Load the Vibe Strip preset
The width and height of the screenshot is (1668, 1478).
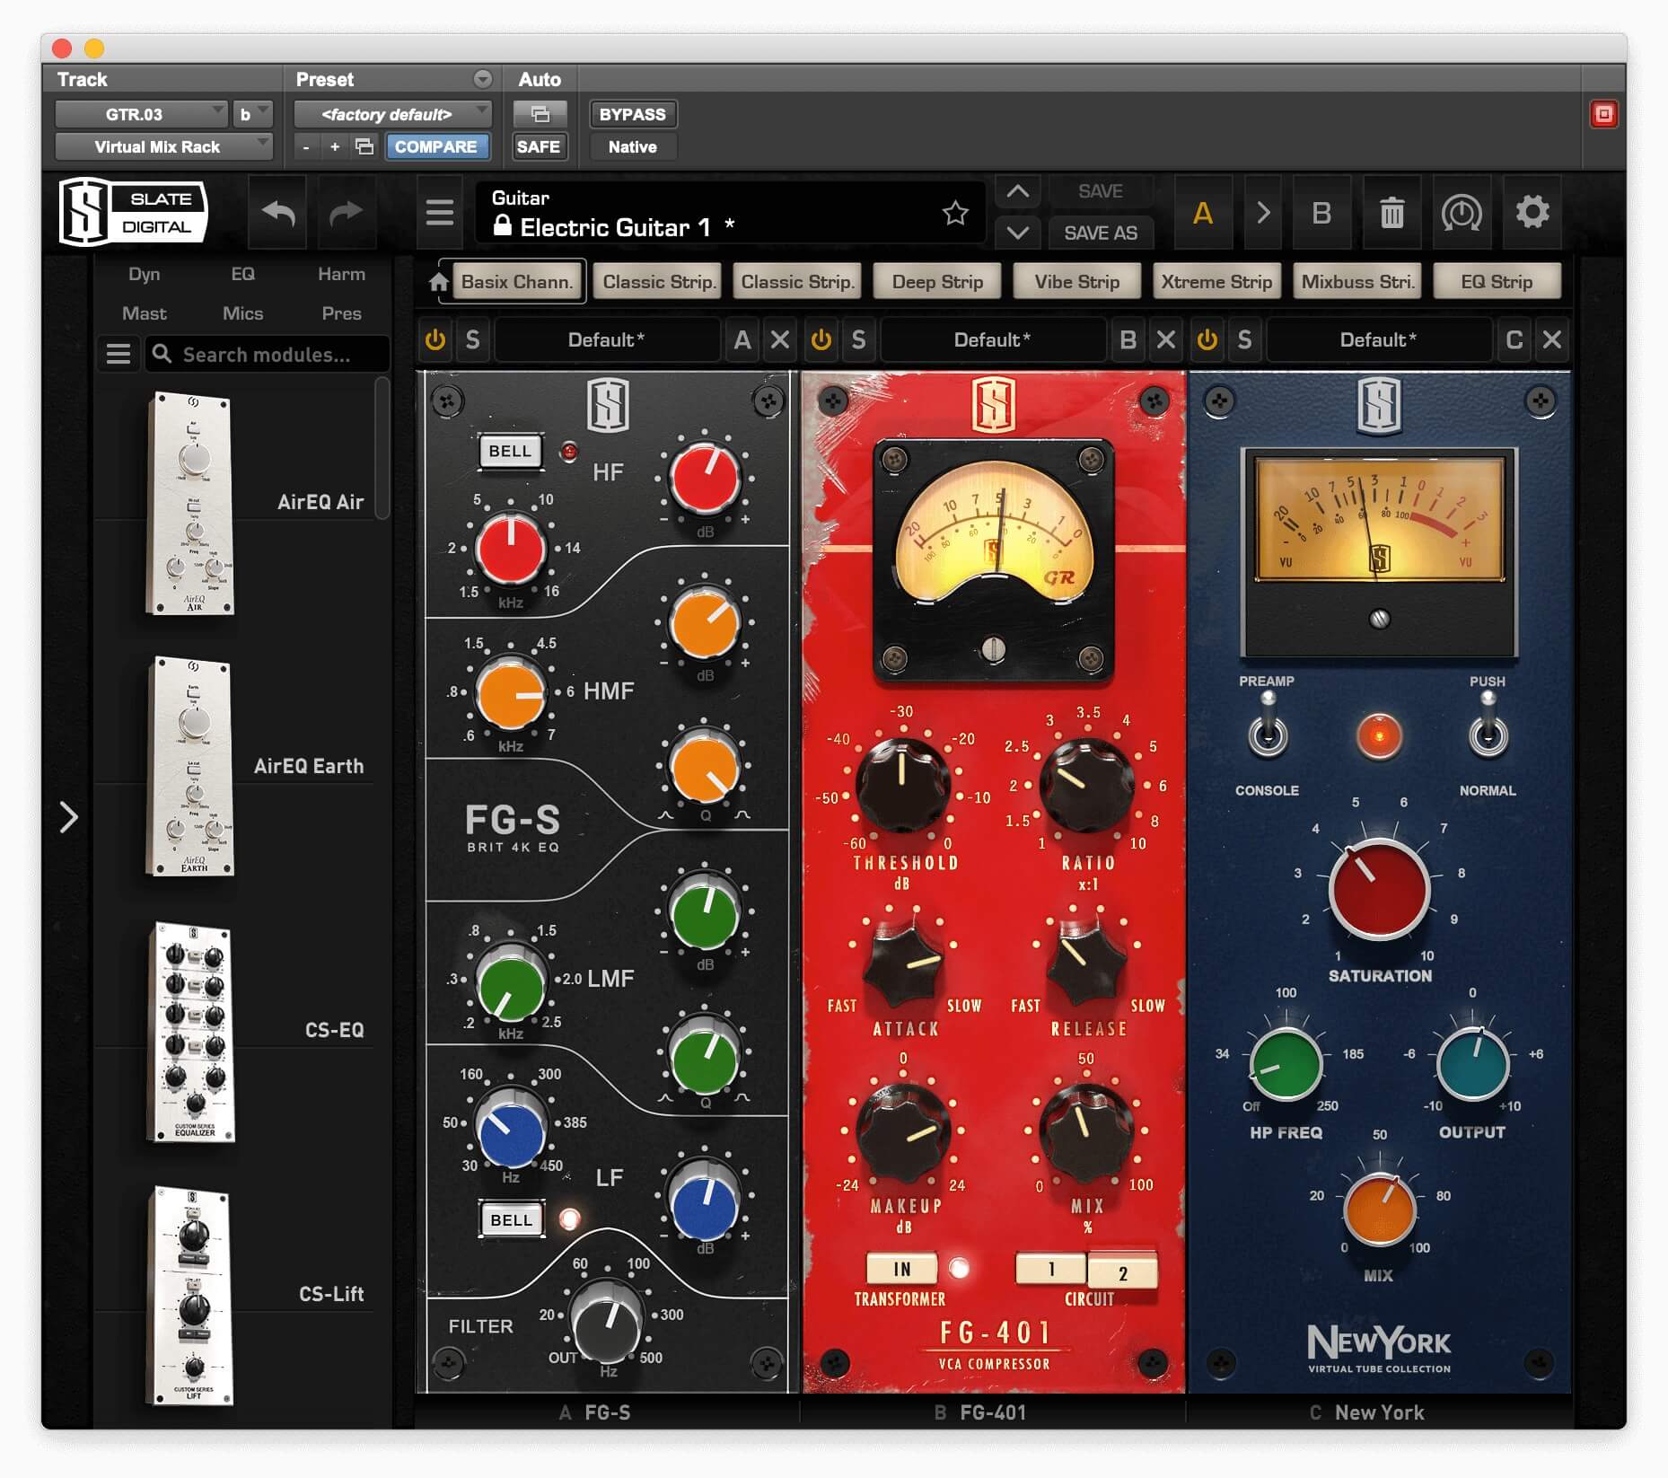coord(1076,282)
